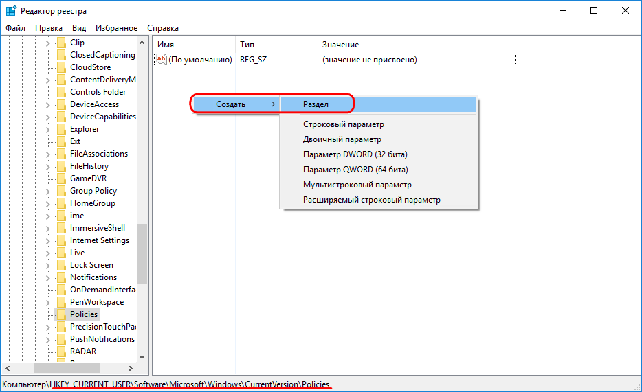
Task: Expand the ContentDeliveryManager key
Action: point(47,80)
